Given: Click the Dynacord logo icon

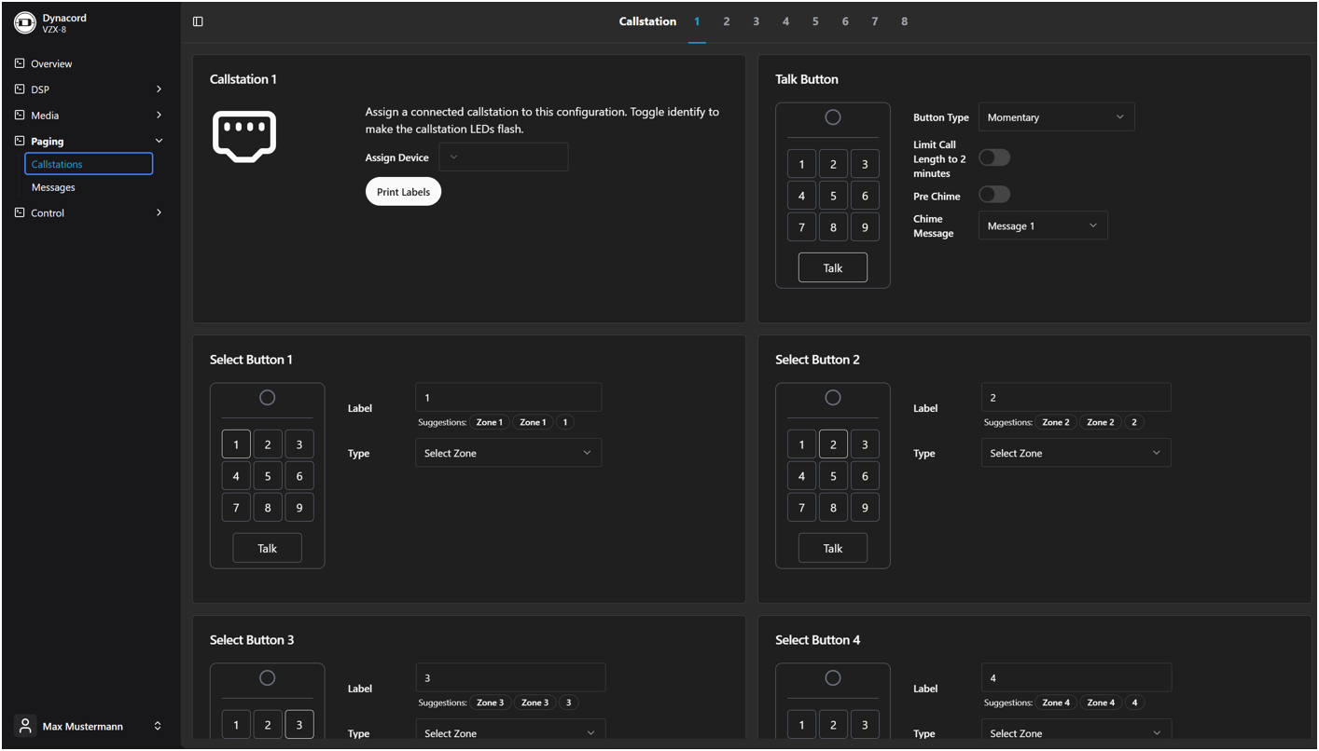Looking at the screenshot, I should point(25,23).
